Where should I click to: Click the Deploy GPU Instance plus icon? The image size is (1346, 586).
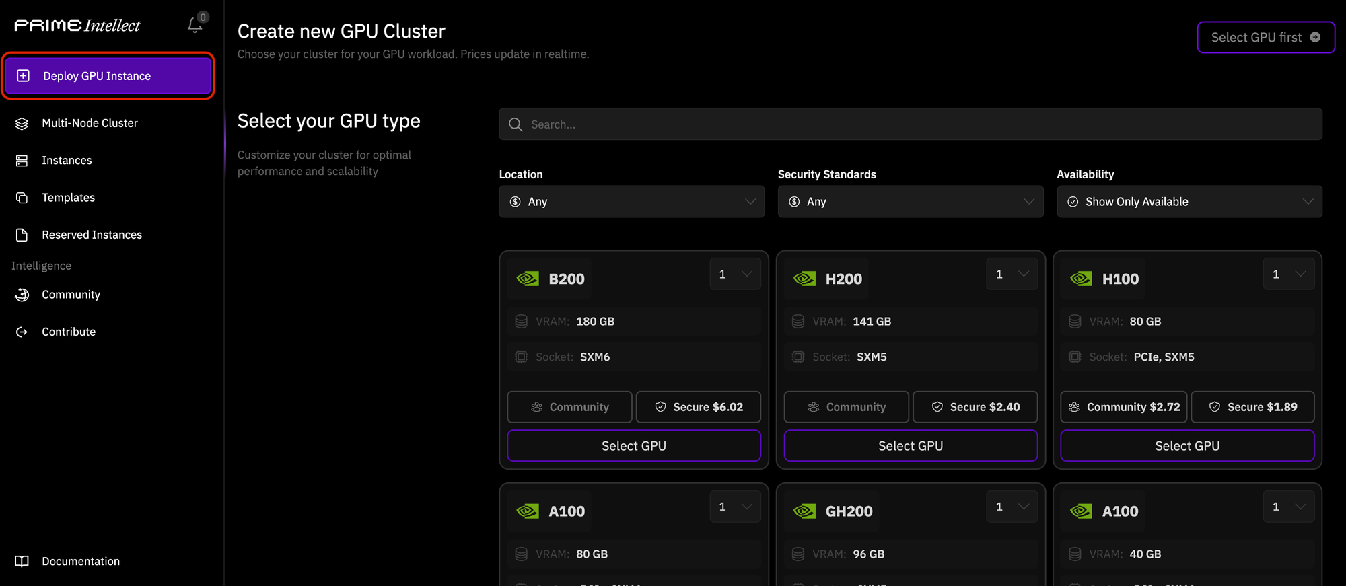[23, 76]
